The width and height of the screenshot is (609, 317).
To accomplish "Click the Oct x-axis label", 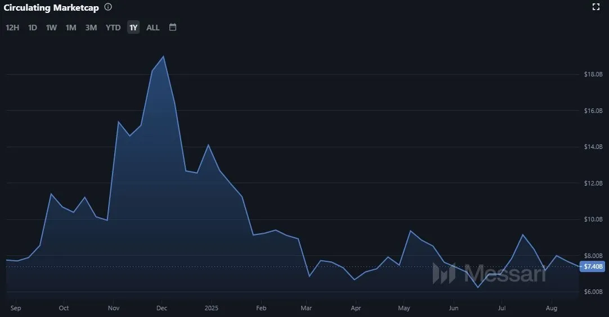I will (64, 308).
